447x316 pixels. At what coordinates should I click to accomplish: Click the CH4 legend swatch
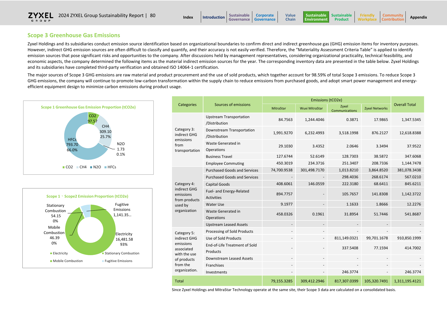coord(77,167)
